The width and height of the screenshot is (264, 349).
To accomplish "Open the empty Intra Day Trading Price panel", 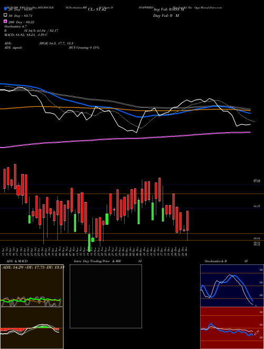I will pos(106,296).
